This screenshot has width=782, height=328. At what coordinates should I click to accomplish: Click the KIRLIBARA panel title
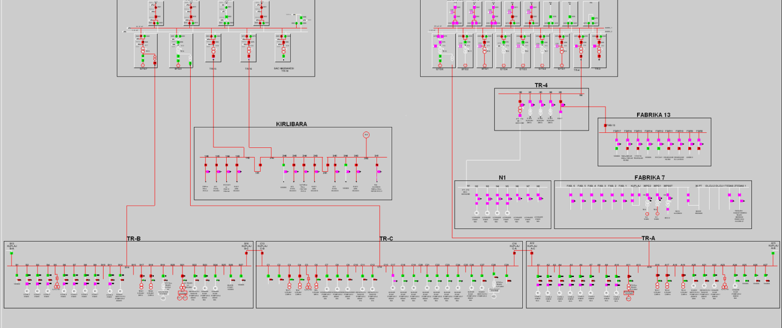(291, 124)
